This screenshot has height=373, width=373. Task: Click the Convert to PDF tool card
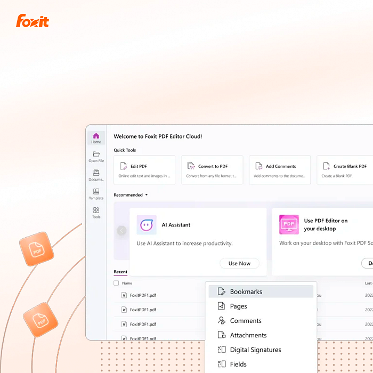pos(212,170)
